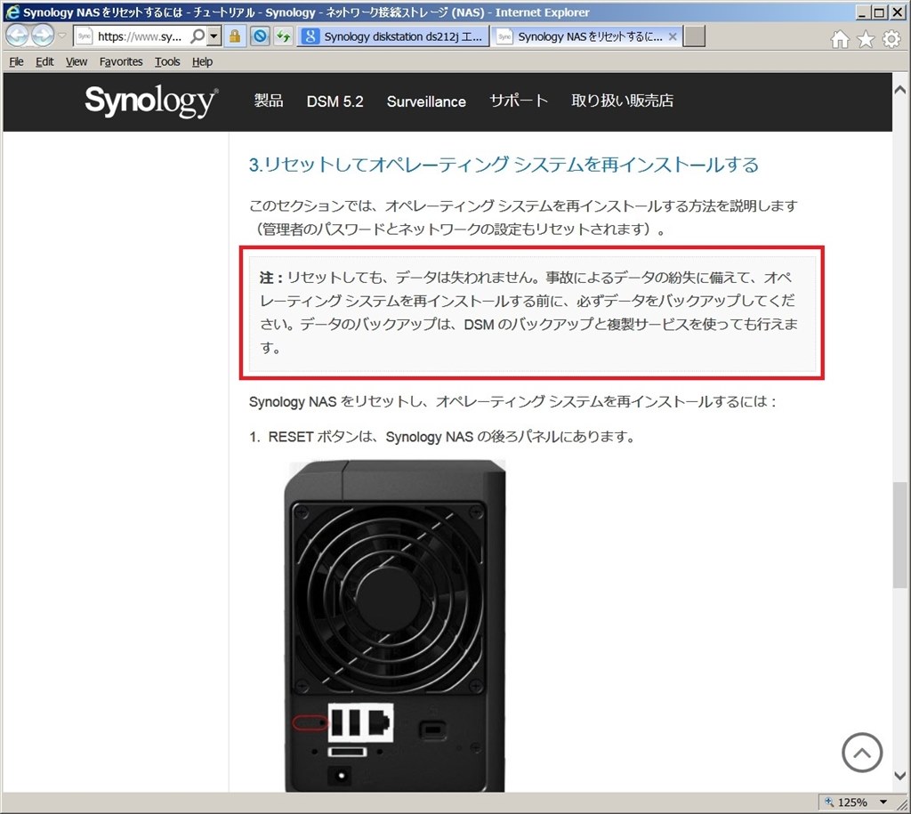Switch to the Synology diskstation ds212j tab

click(x=393, y=36)
